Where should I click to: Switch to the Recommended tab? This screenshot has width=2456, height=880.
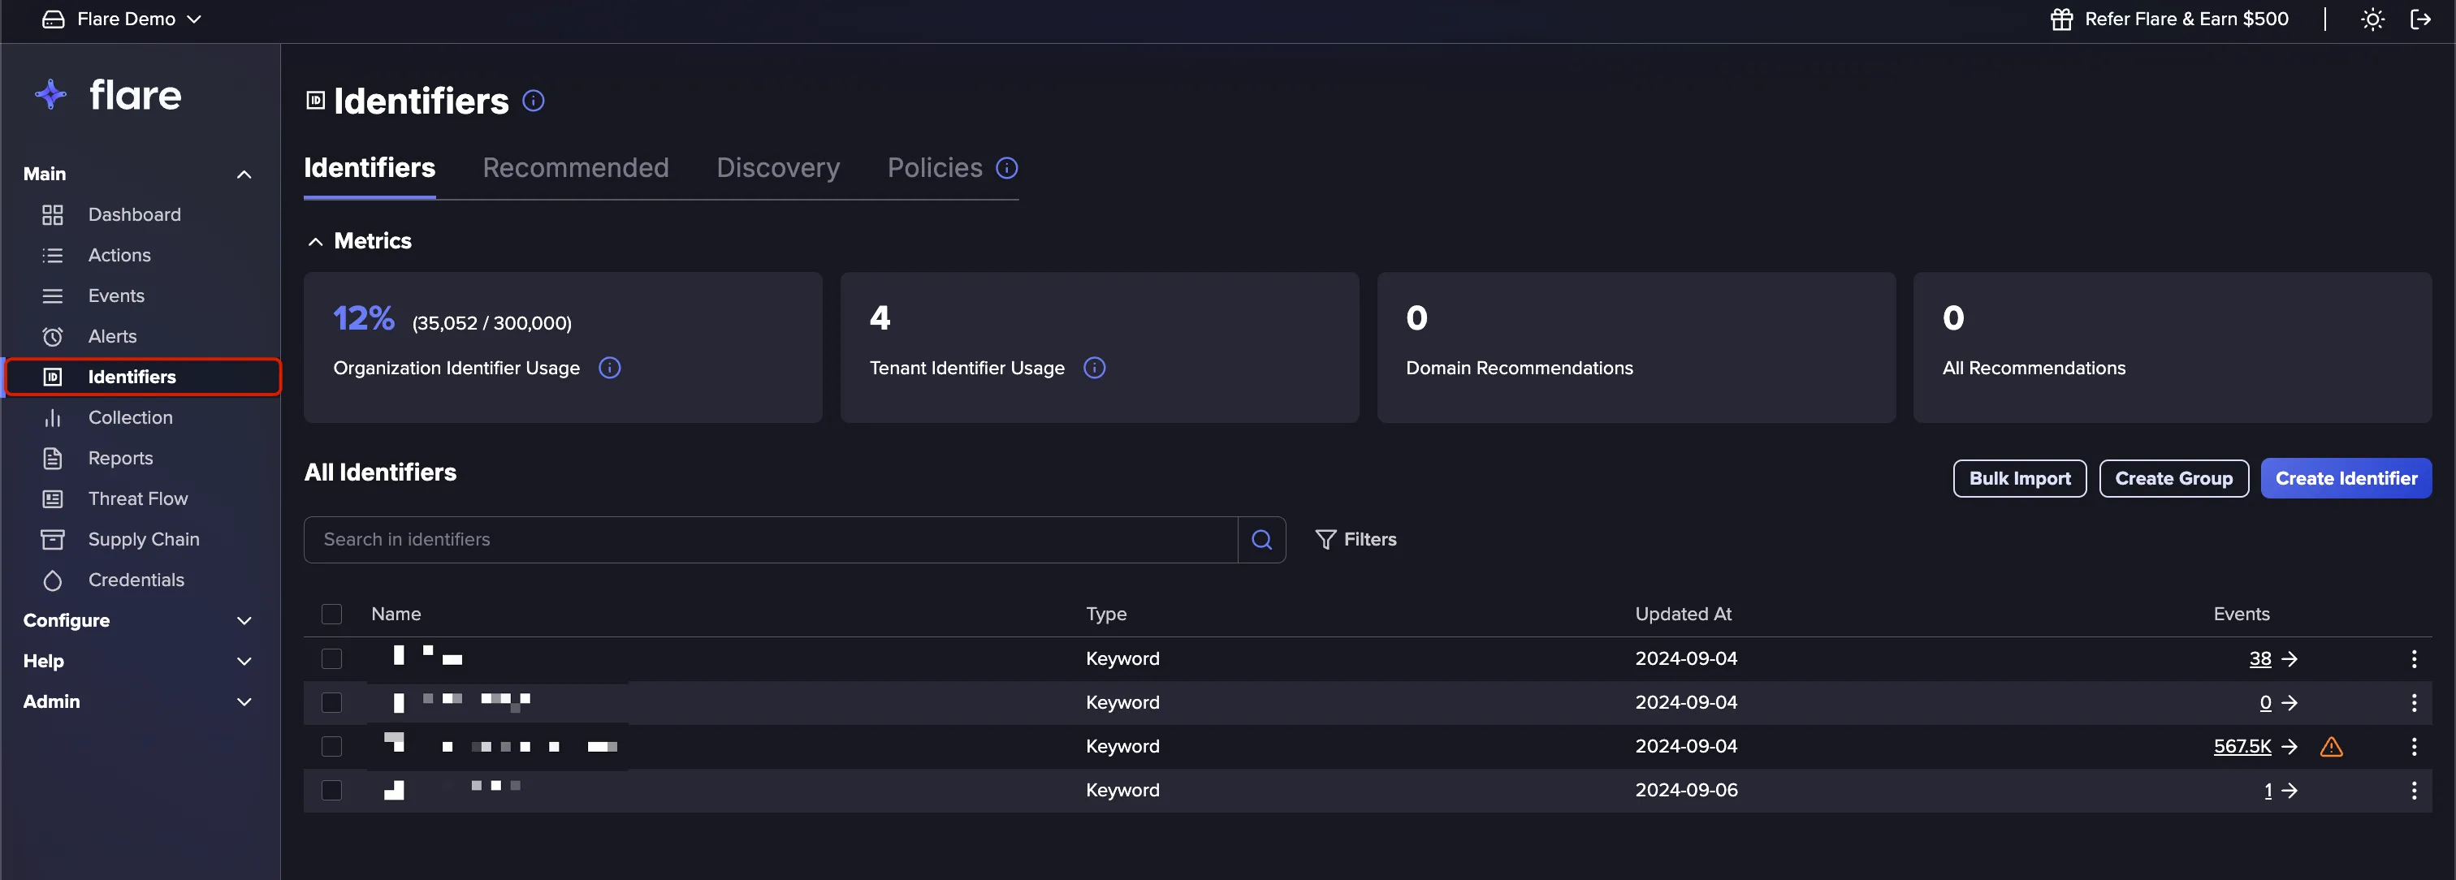point(576,168)
